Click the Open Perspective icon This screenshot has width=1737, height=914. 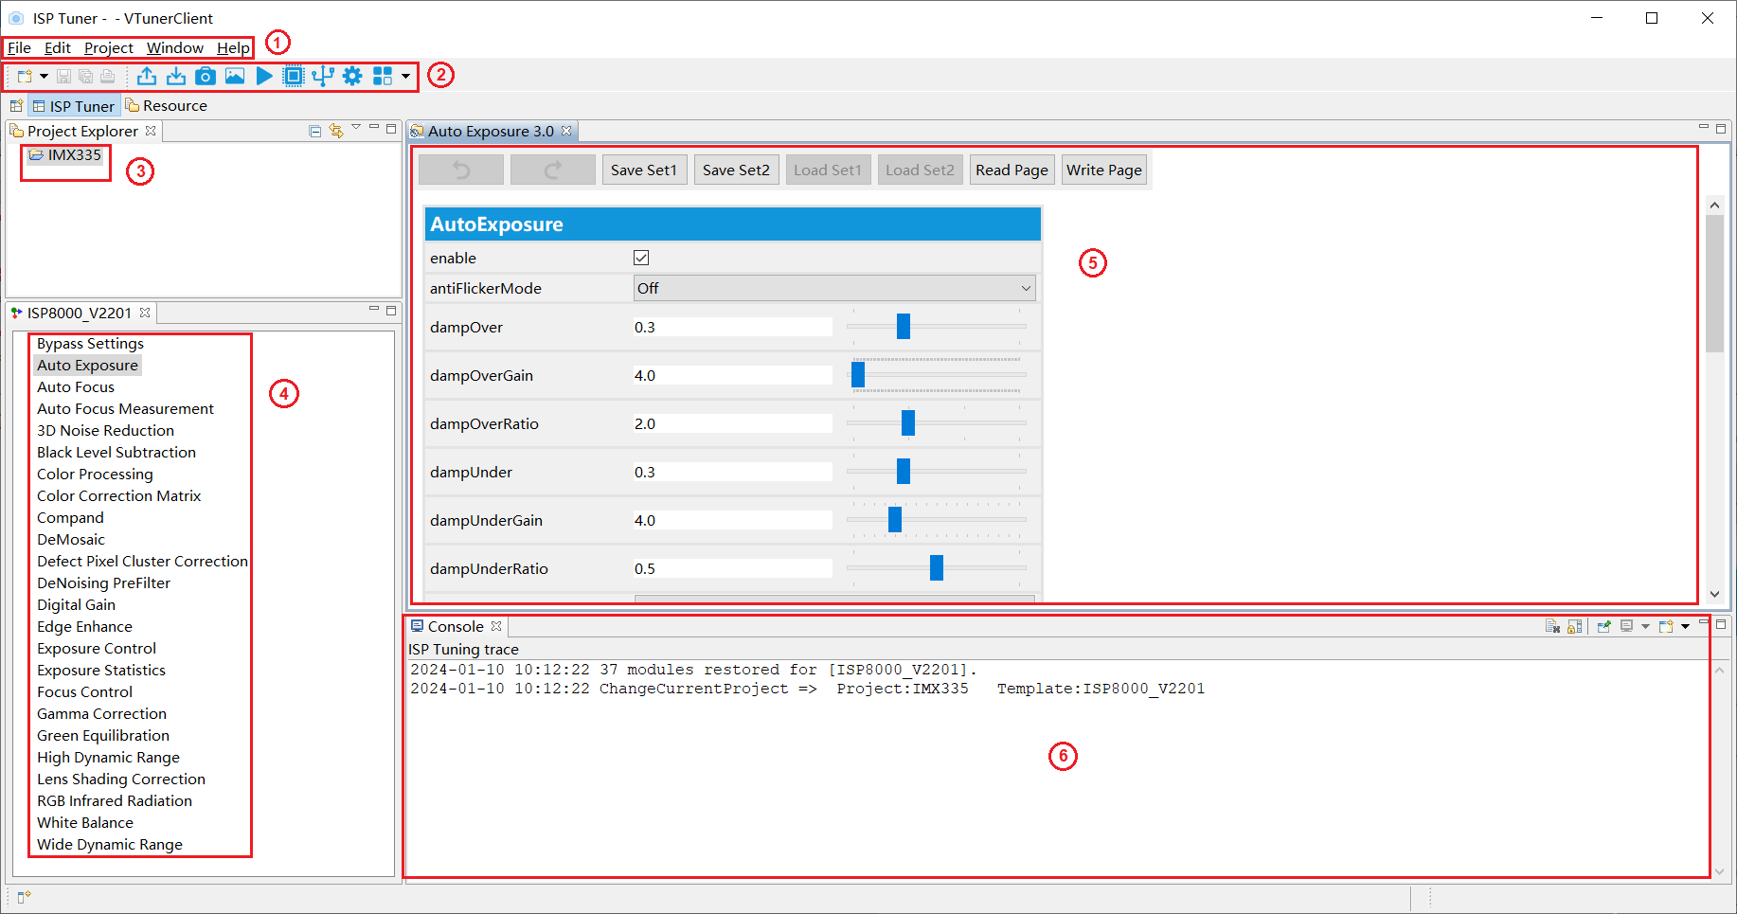pyautogui.click(x=16, y=106)
